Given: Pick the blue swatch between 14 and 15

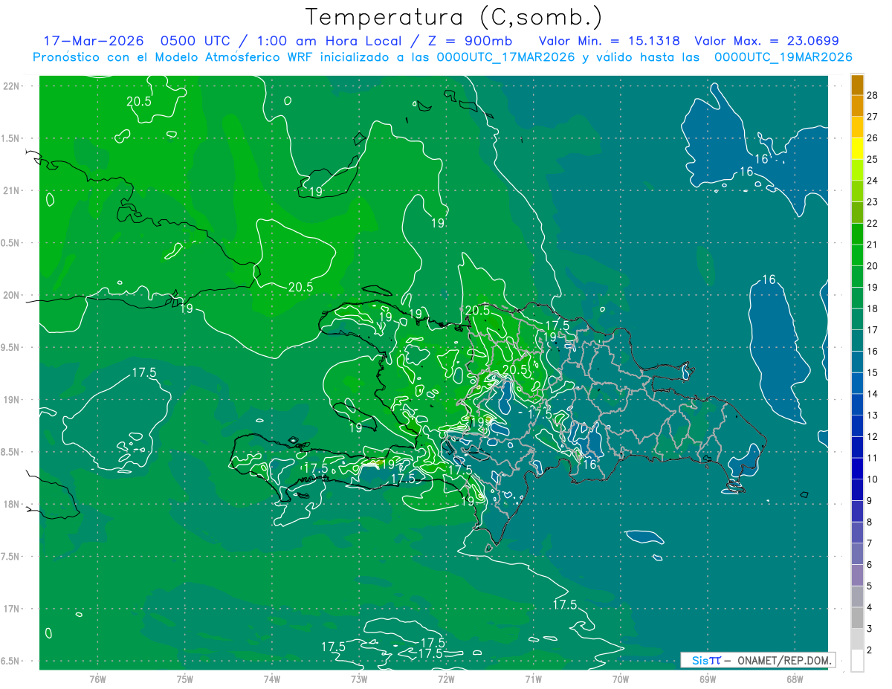Looking at the screenshot, I should click(x=857, y=383).
